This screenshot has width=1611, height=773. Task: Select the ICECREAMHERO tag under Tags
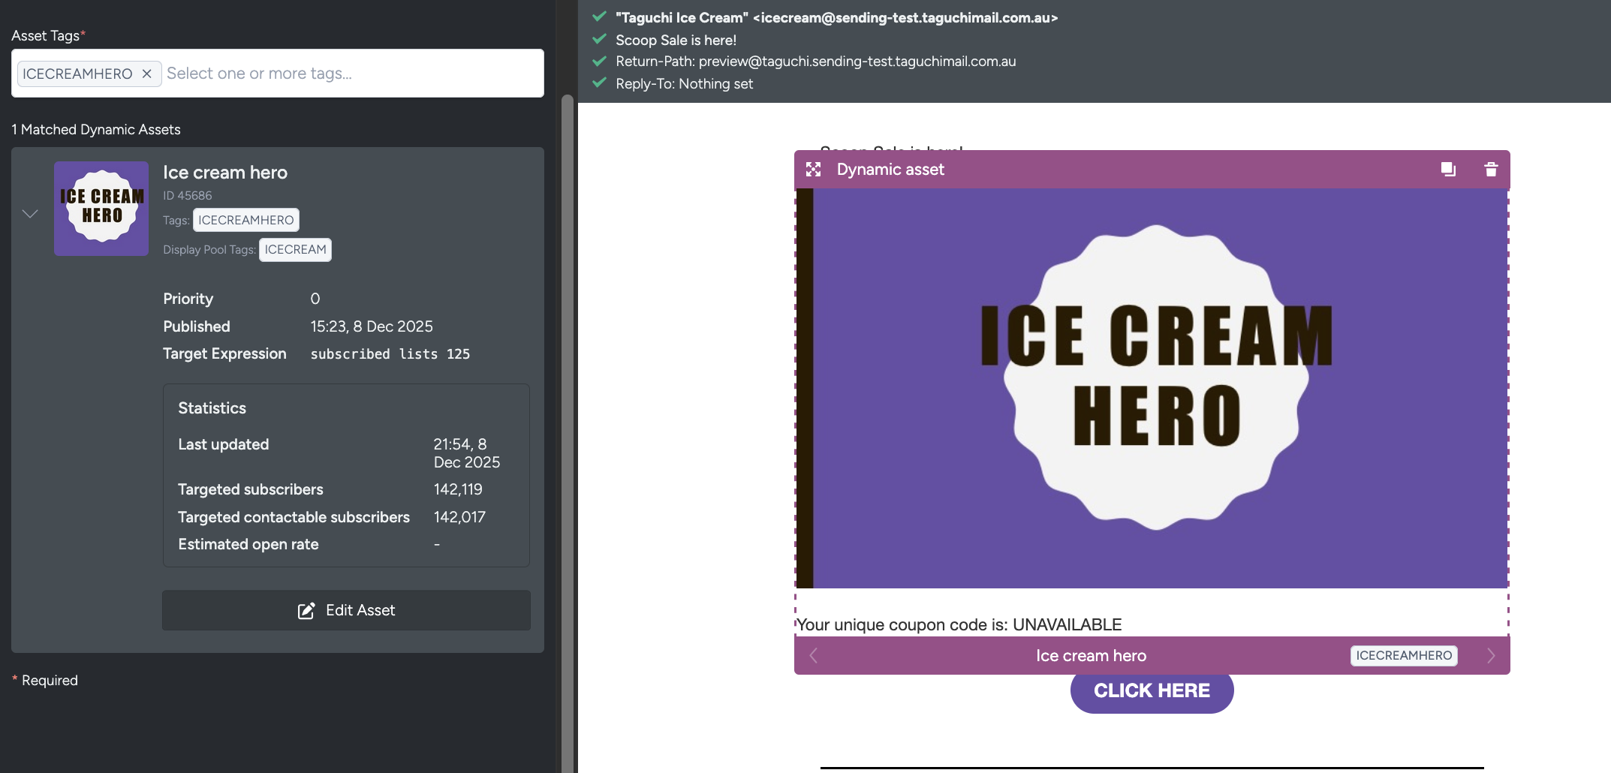click(246, 220)
